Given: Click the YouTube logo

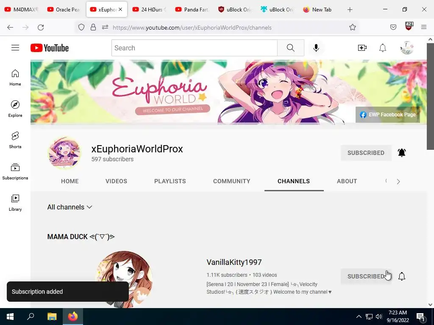Looking at the screenshot, I should click(50, 48).
